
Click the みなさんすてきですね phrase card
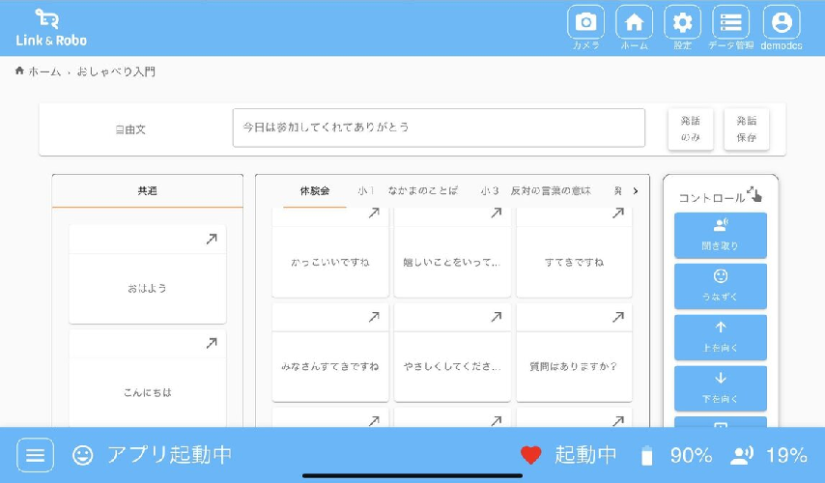(x=330, y=353)
